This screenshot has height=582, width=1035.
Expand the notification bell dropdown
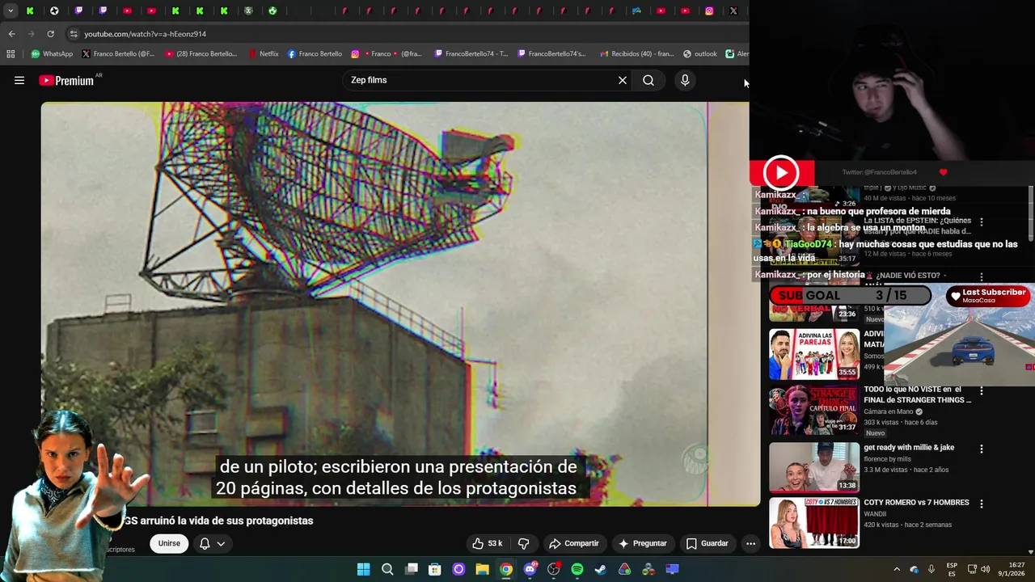coord(212,543)
